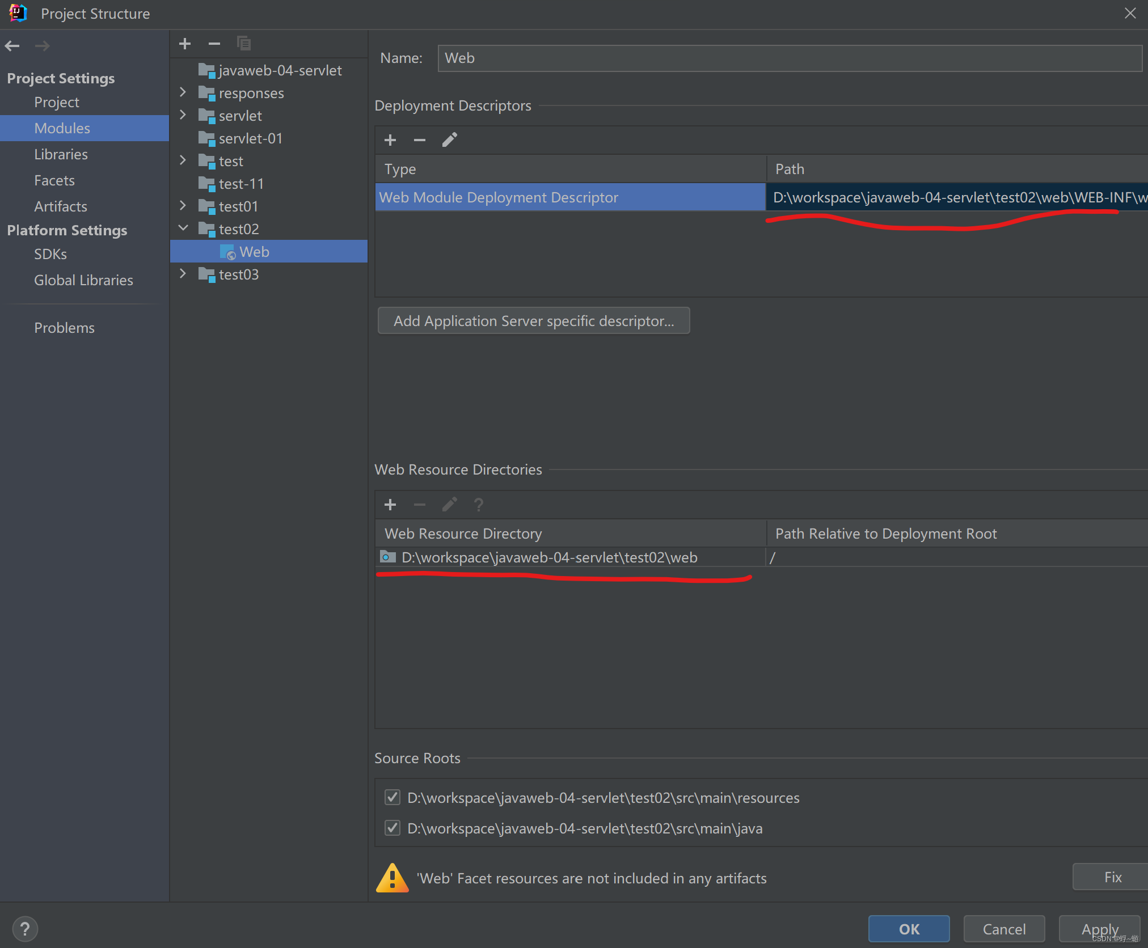Viewport: 1148px width, 948px height.
Task: Collapse the test02 module node
Action: click(x=183, y=228)
